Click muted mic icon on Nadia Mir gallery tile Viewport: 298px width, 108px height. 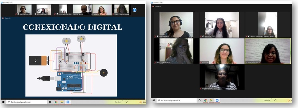tap(201, 62)
